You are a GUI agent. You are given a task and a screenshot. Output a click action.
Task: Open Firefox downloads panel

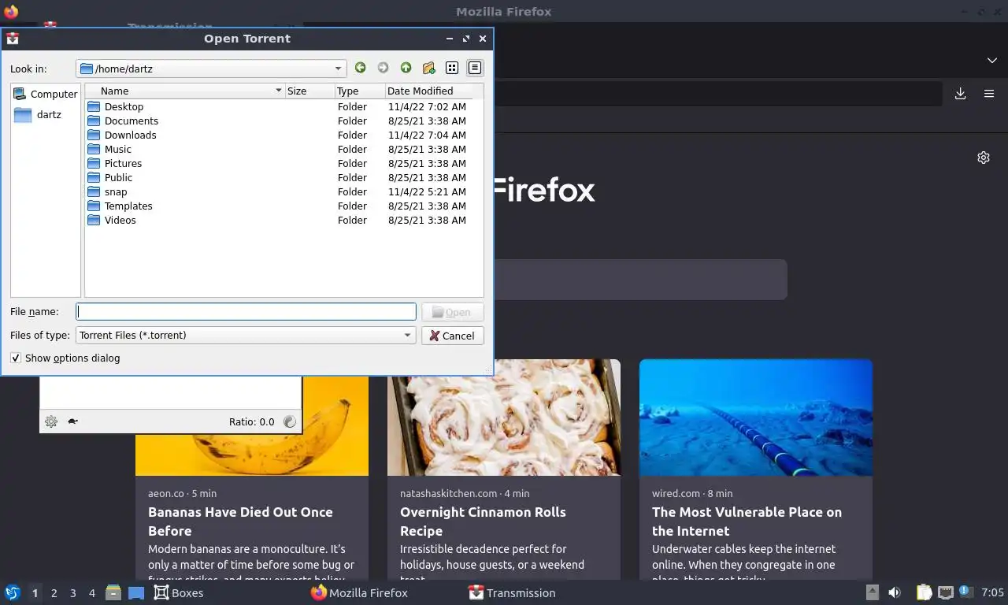(961, 94)
